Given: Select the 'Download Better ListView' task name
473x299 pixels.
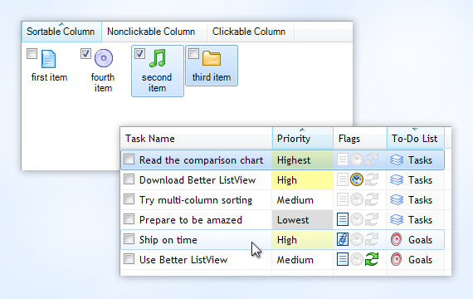Looking at the screenshot, I should (197, 180).
